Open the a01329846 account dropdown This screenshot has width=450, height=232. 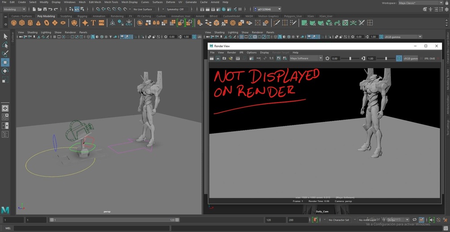pos(267,9)
